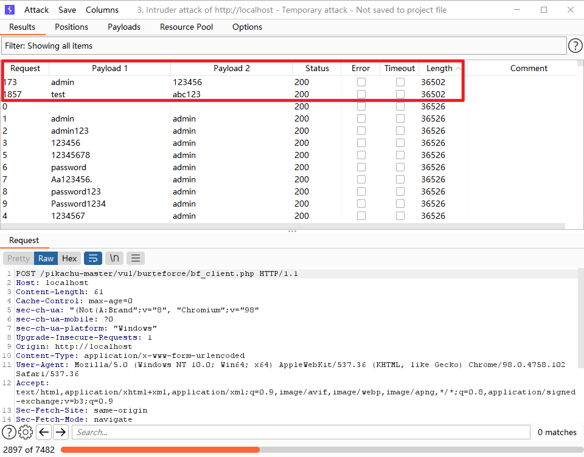This screenshot has width=584, height=457.
Task: Go to previous search match arrow
Action: pos(43,432)
